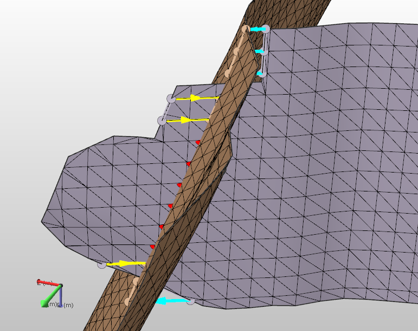Select the uppermost yellow arrow
The image size is (418, 331).
point(196,98)
